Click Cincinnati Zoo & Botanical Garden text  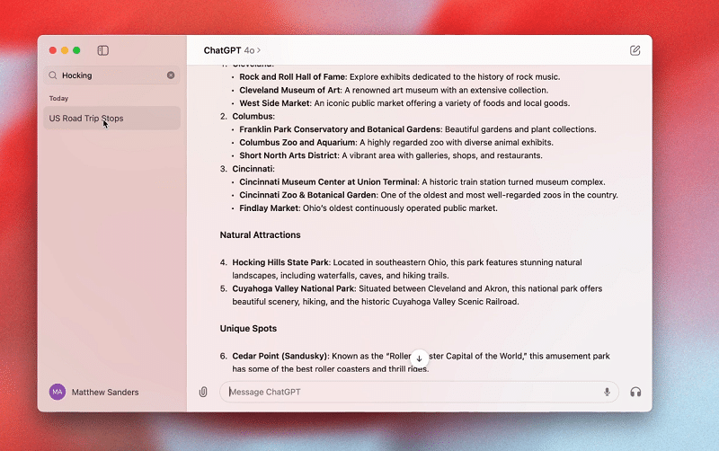(307, 195)
